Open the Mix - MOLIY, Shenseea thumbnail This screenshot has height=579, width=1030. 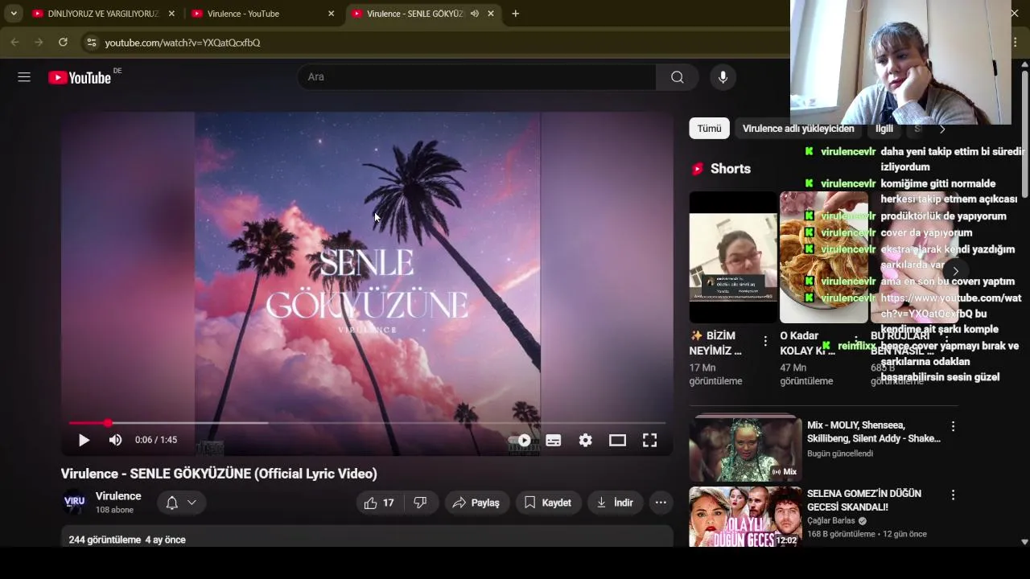(745, 448)
